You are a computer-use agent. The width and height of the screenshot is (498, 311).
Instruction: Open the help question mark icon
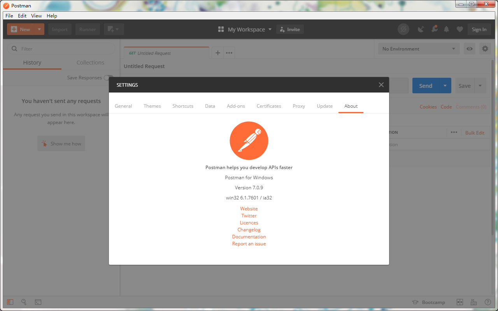[x=487, y=302]
